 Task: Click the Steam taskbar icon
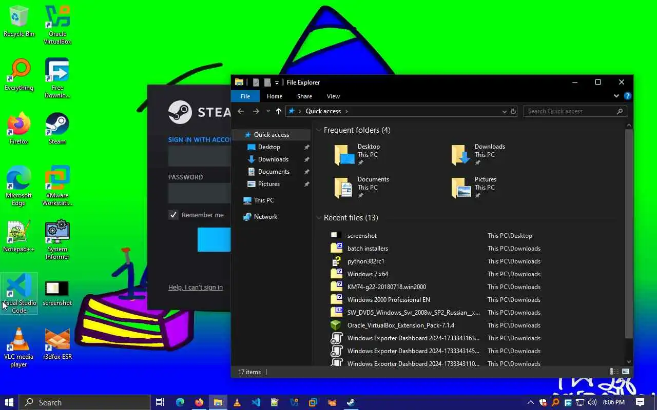[351, 402]
